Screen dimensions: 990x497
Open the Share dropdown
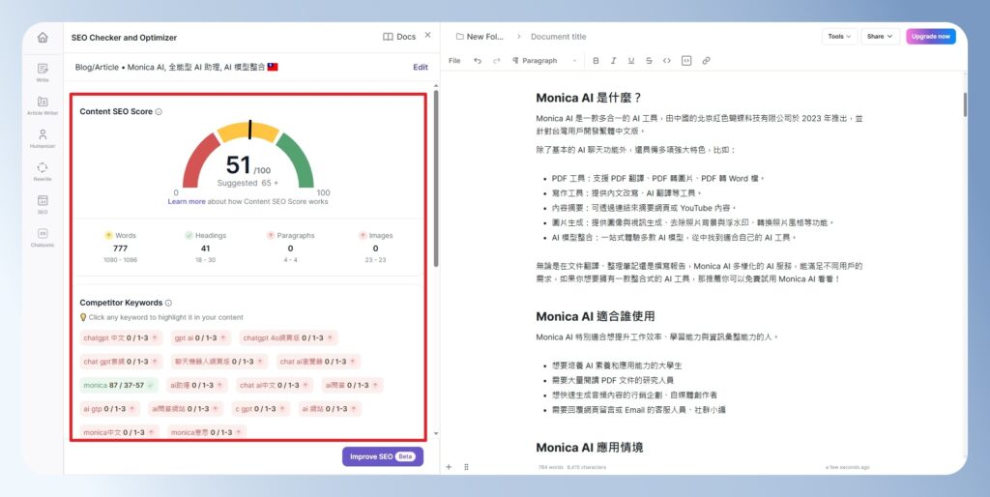point(880,37)
